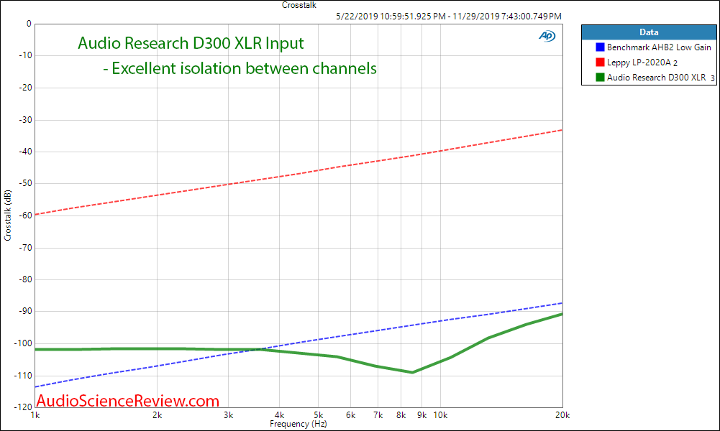Click the -40 dB axis tick label
This screenshot has width=720, height=431.
point(25,152)
